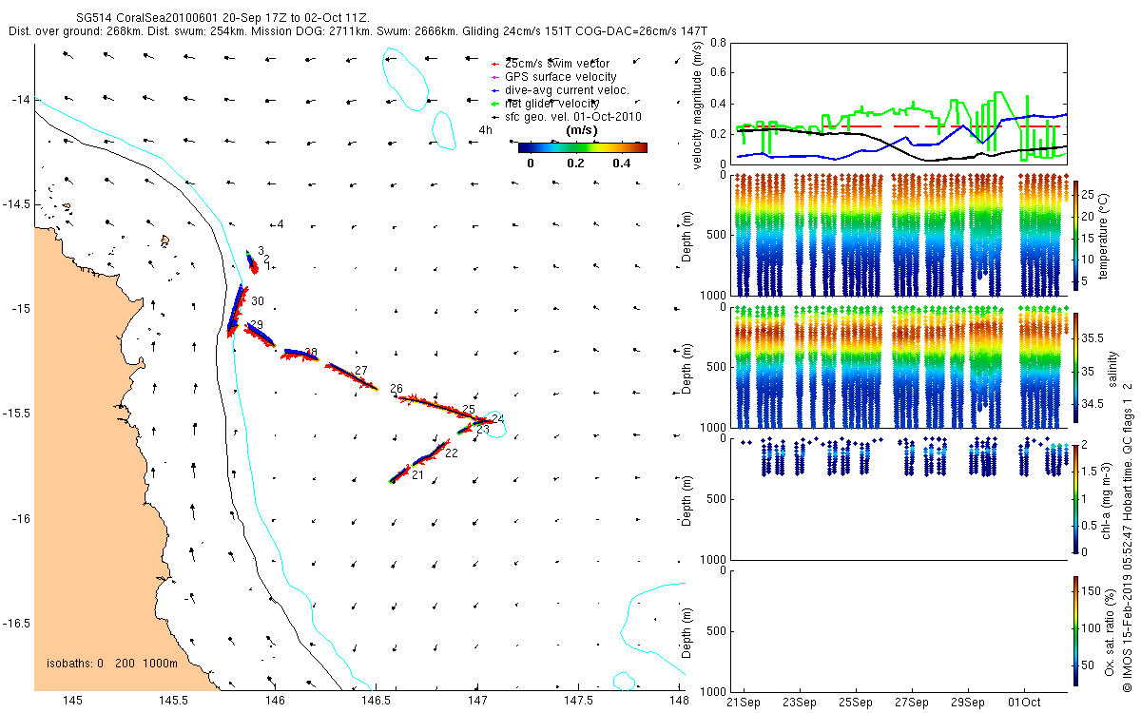Select dive label 30 near the coast
The width and height of the screenshot is (1141, 713).
pos(258,301)
